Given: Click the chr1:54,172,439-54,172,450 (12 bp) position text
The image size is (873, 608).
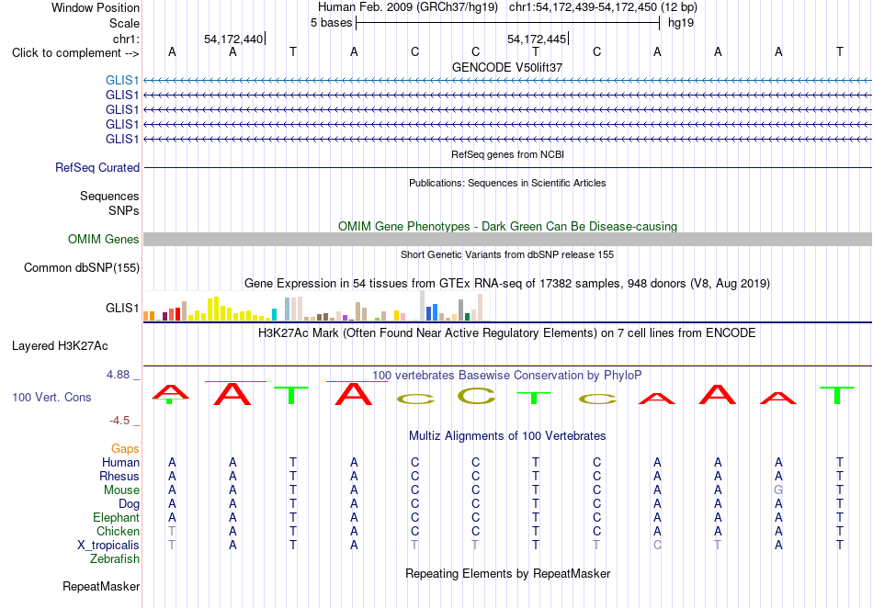Looking at the screenshot, I should pyautogui.click(x=603, y=7).
